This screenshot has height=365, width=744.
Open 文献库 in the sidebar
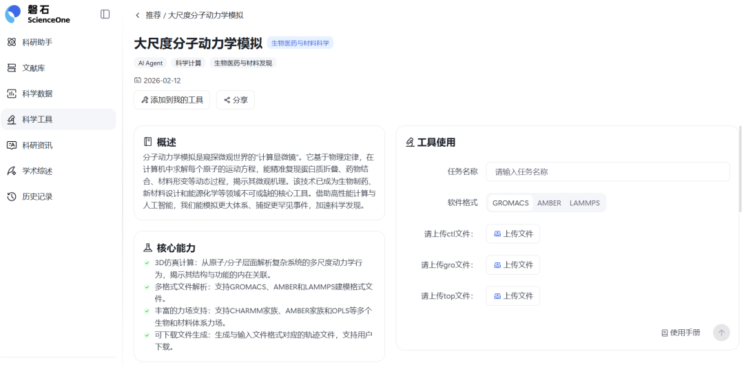click(33, 67)
